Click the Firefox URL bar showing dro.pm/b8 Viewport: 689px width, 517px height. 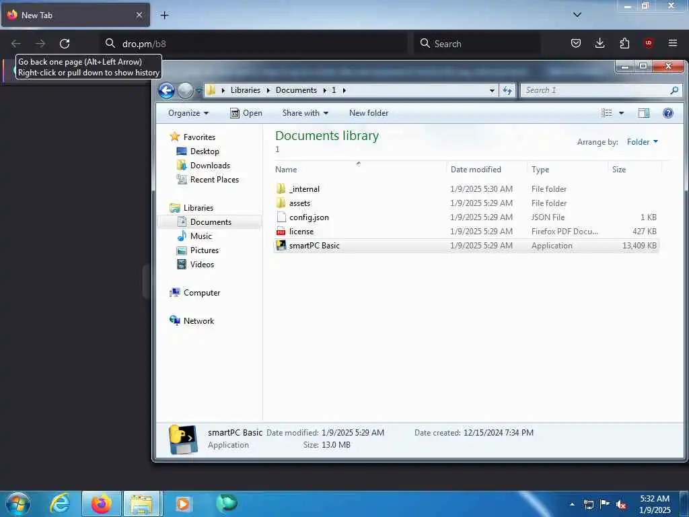255,44
